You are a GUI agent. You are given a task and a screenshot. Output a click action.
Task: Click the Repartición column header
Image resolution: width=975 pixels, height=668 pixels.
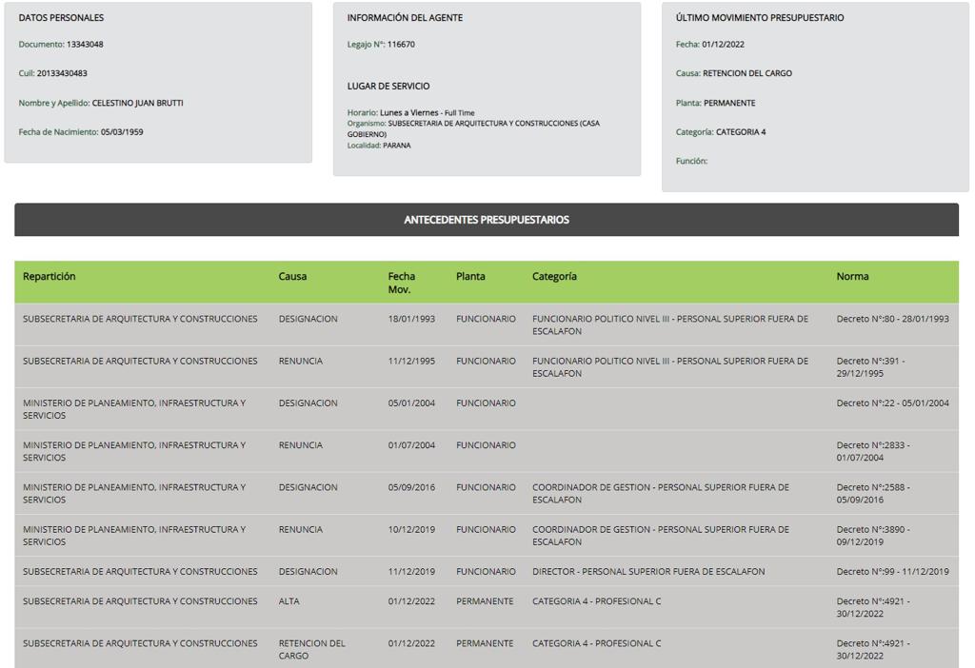point(50,277)
